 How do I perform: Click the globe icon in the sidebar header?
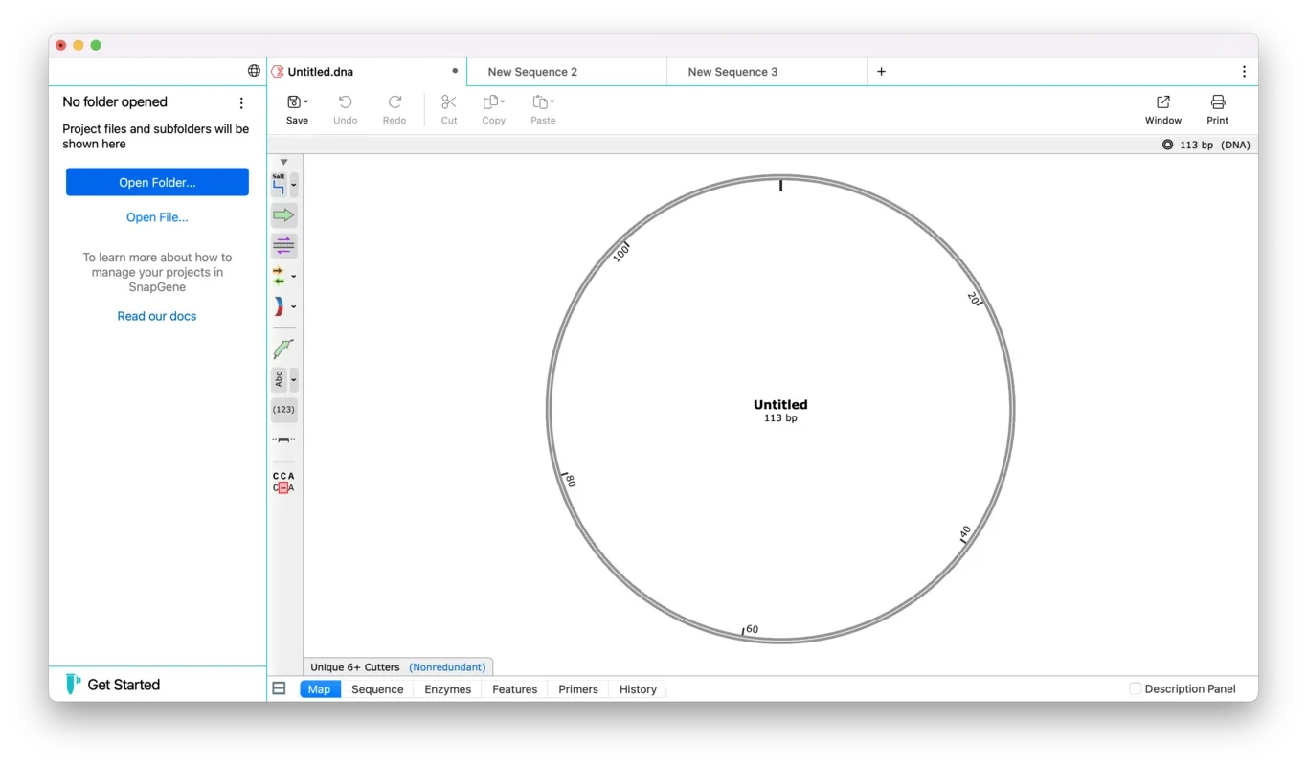click(x=254, y=71)
